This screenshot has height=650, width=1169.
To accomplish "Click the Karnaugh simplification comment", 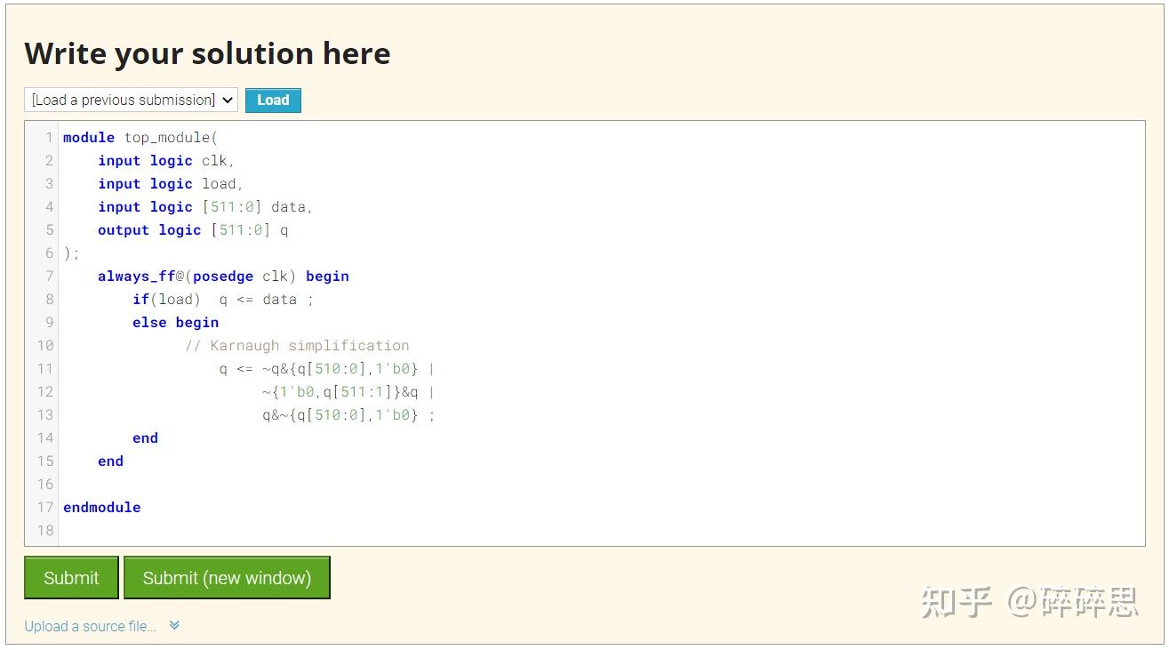I will [297, 345].
